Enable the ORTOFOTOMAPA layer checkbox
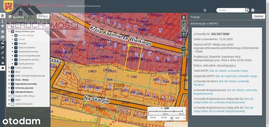The image size is (269, 127). click(12, 104)
